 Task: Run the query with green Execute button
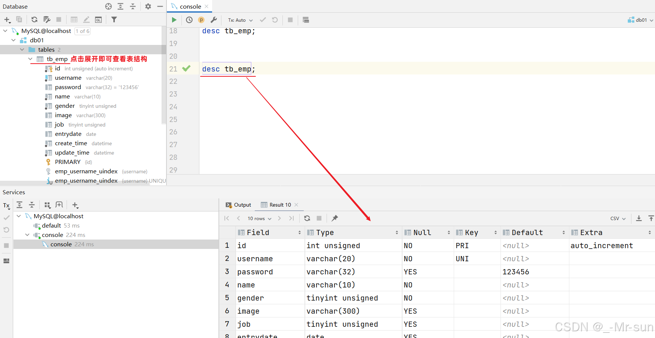(x=174, y=20)
